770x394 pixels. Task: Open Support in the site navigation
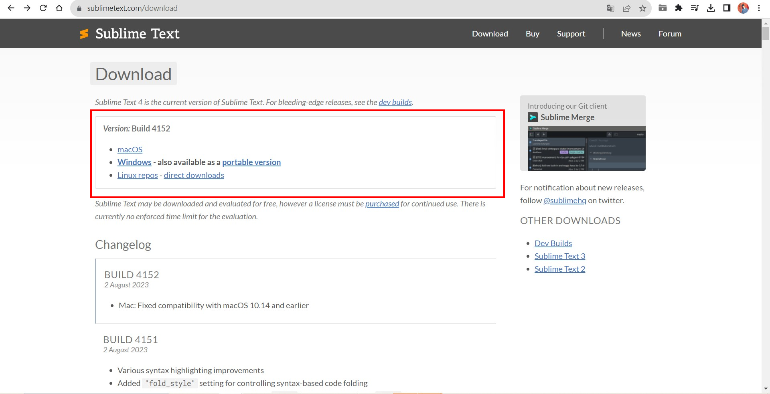[571, 34]
